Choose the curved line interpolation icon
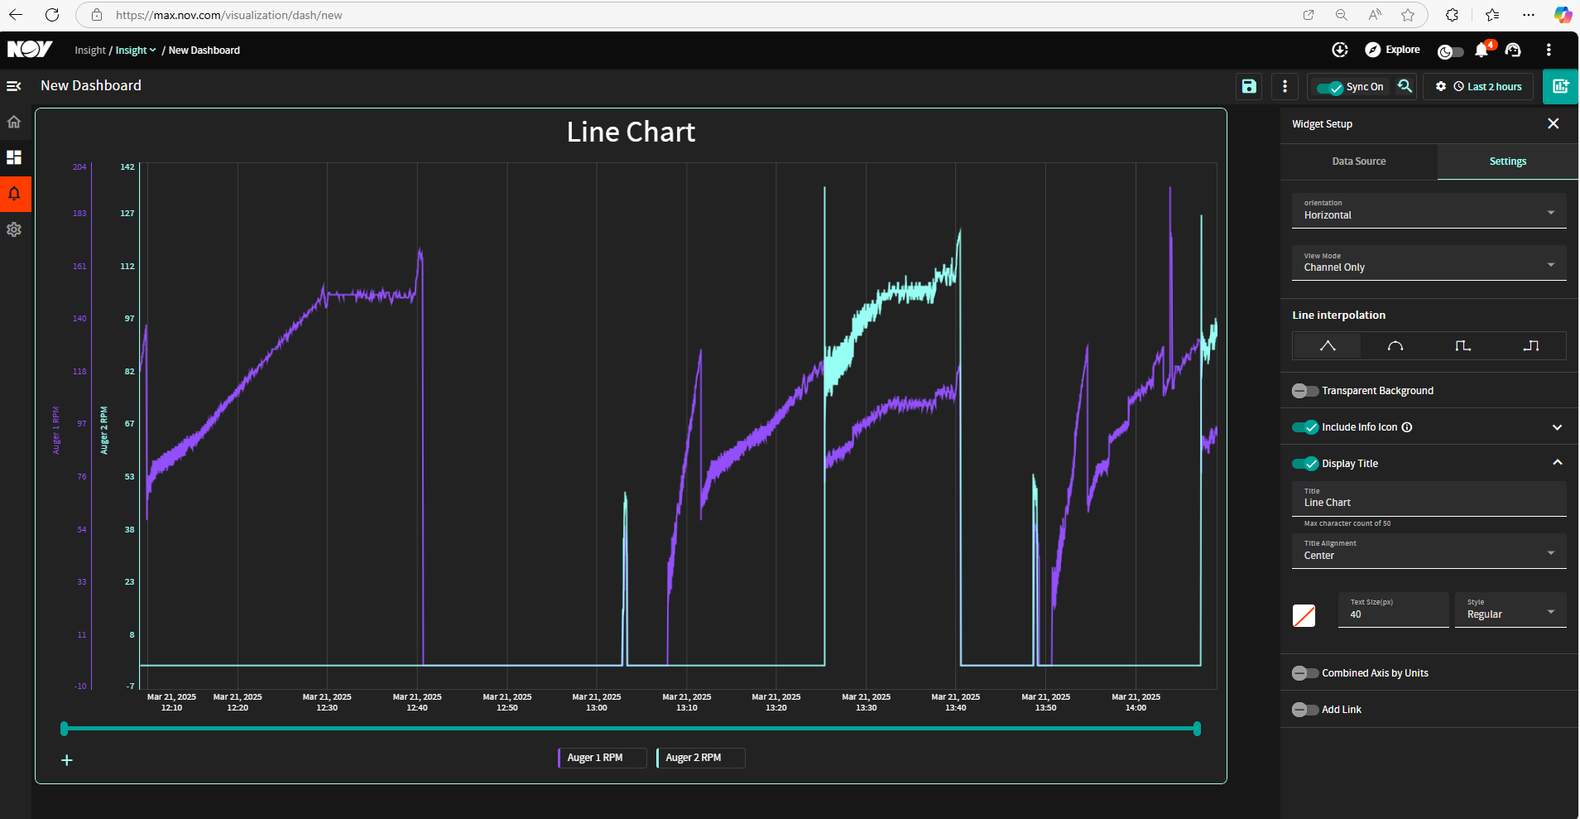This screenshot has height=819, width=1580. 1395,345
